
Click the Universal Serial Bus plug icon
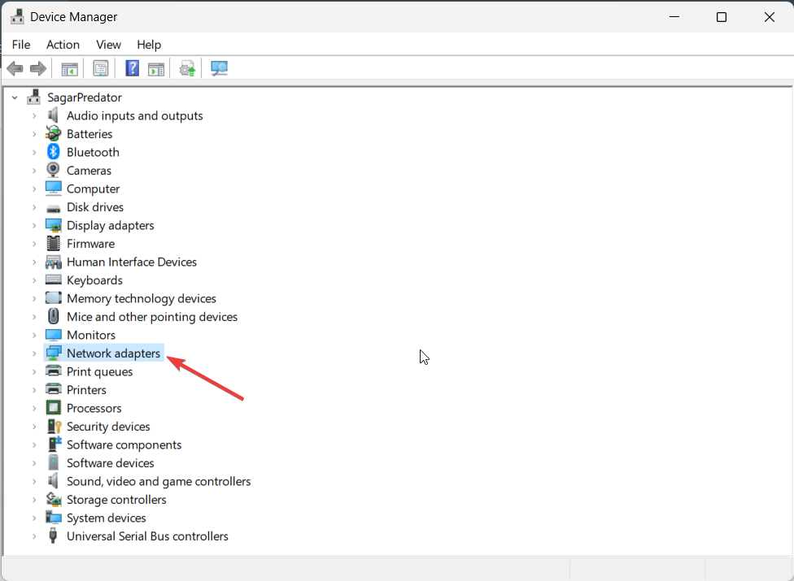pos(53,535)
